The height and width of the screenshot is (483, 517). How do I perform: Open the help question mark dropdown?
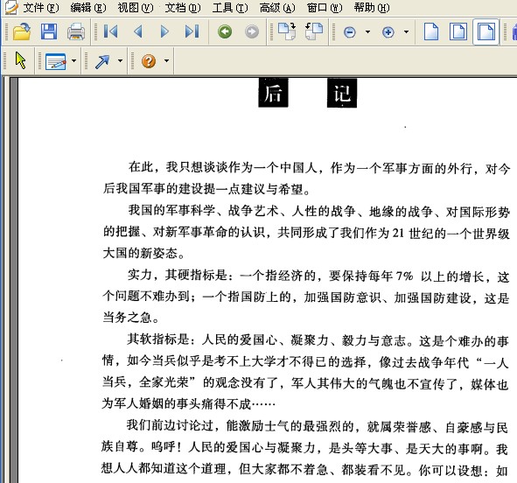(166, 60)
